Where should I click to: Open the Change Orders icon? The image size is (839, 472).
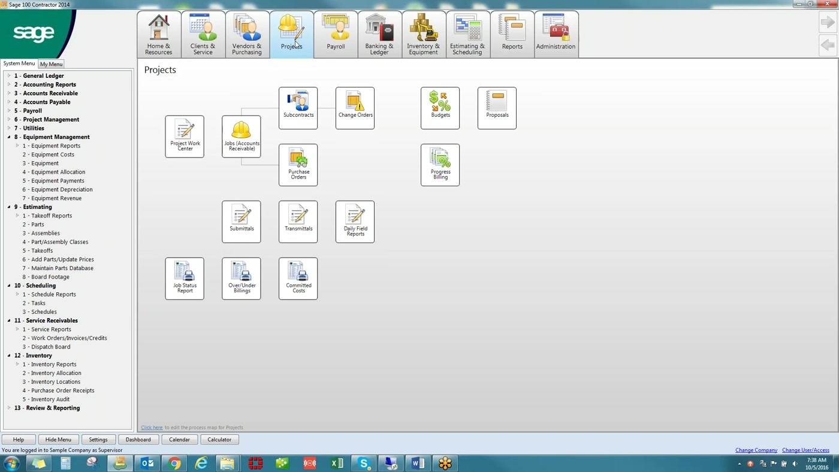coord(355,108)
